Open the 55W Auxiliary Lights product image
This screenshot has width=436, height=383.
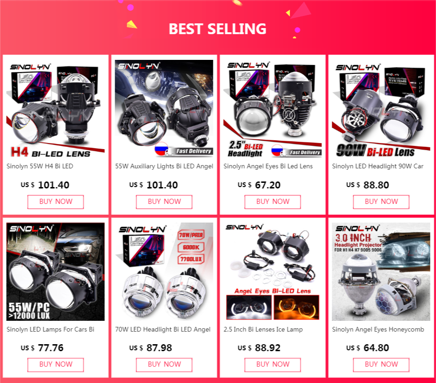click(x=164, y=109)
